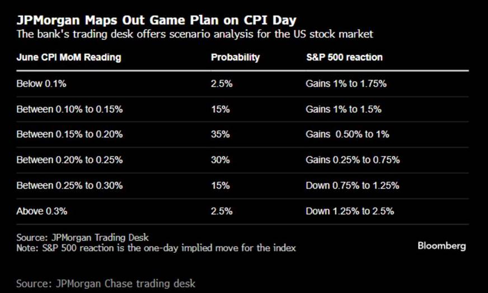Select 'Between 0.20% to 0.25%' cell
Screen dimensions: 488x293
tap(69, 159)
